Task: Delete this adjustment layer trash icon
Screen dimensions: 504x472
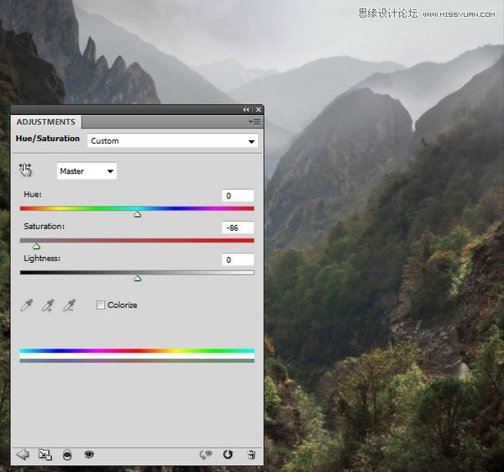Action: click(x=251, y=454)
